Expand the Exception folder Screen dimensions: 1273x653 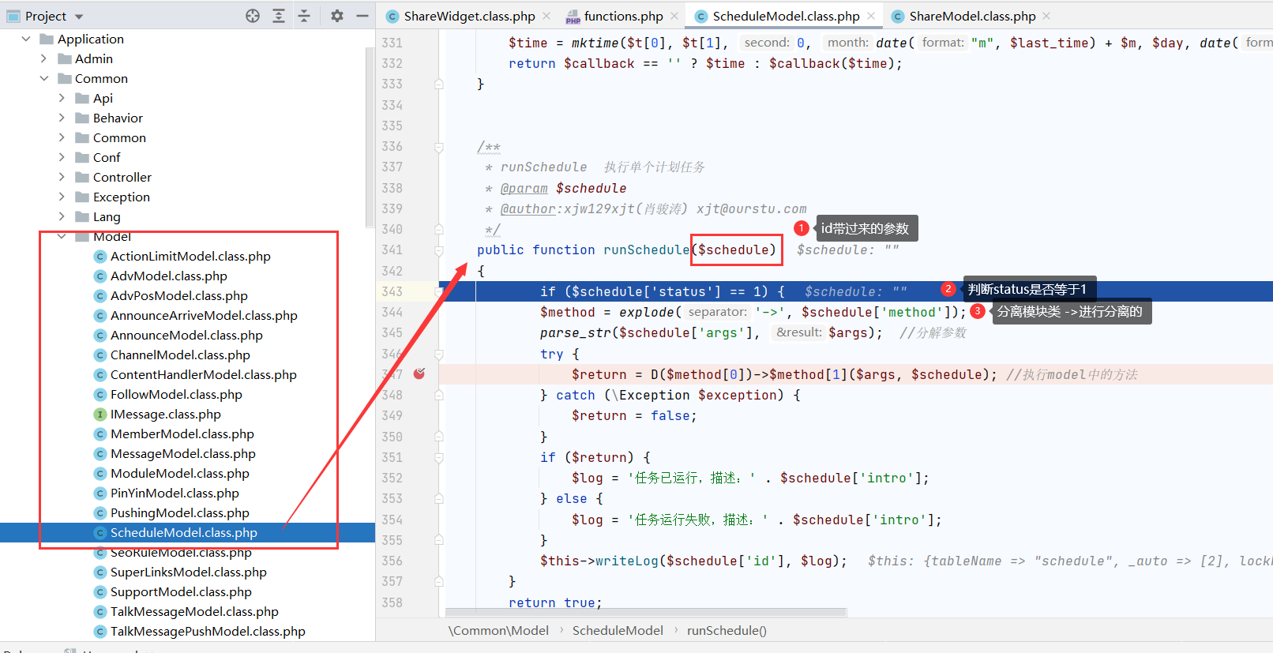click(62, 197)
